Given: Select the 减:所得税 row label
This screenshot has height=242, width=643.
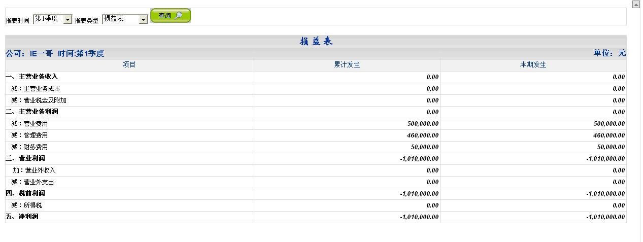Looking at the screenshot, I should (27, 205).
